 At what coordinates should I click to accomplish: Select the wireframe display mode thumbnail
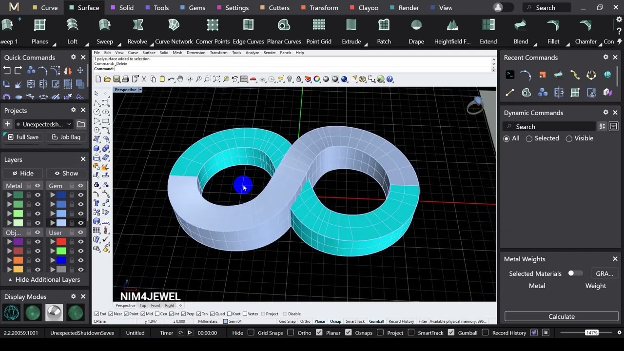pyautogui.click(x=11, y=312)
